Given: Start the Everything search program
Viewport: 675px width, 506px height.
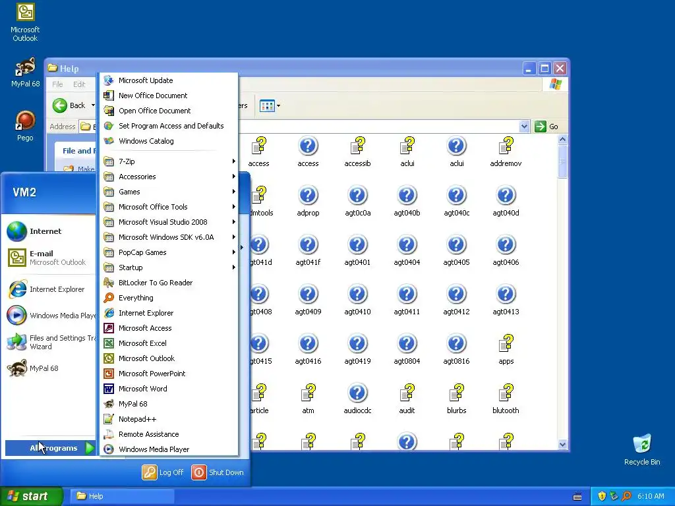Looking at the screenshot, I should (169, 298).
